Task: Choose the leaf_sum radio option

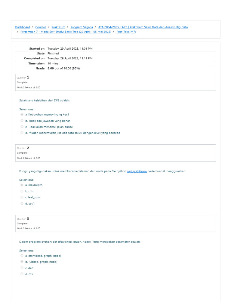Action: tap(22, 197)
